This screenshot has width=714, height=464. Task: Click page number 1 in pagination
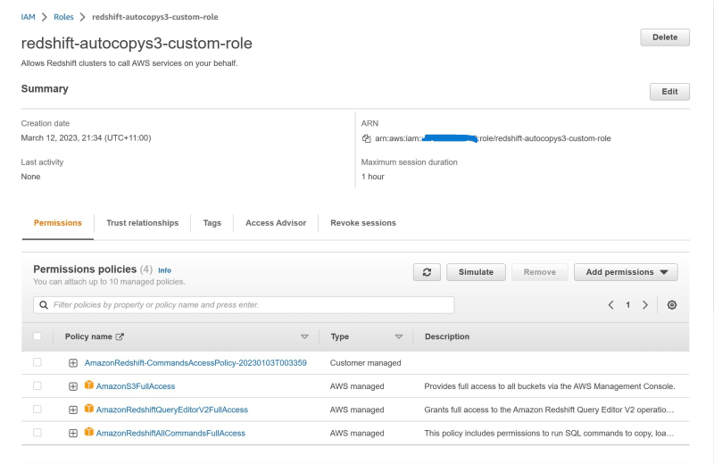tap(628, 305)
